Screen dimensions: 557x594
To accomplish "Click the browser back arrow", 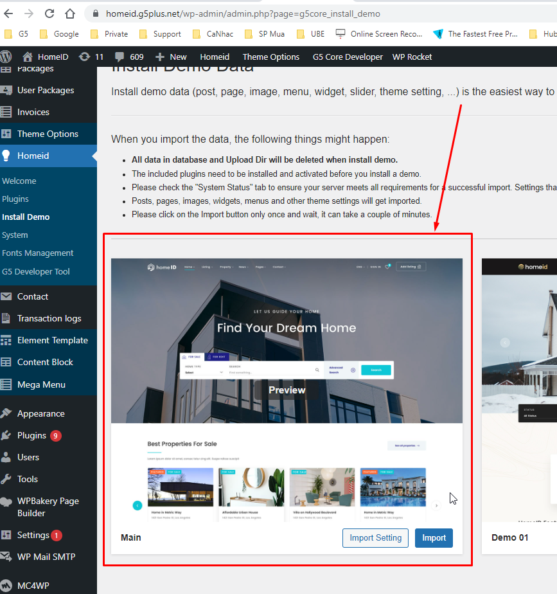I will (x=8, y=14).
